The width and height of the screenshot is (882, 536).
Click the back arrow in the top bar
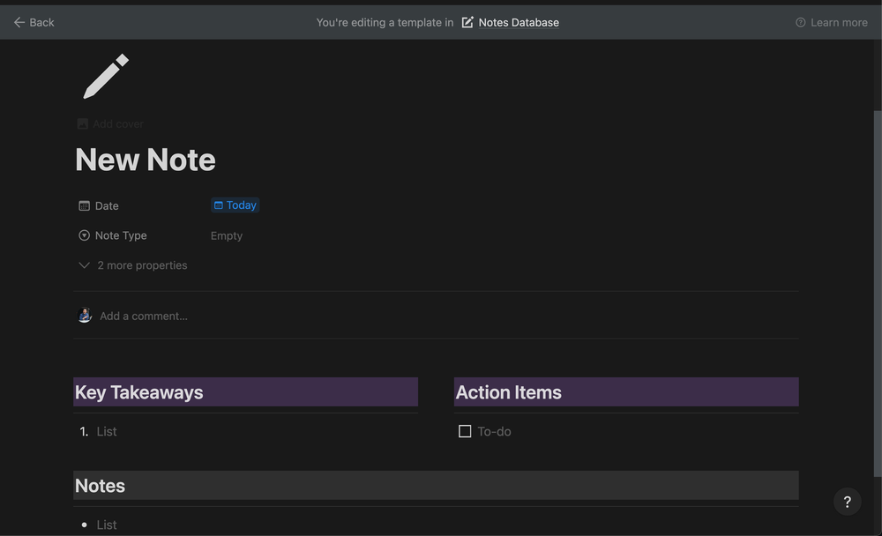point(19,22)
